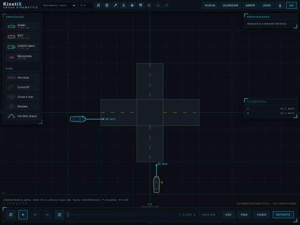
Task: Click the KinetiX logo
Action: (21, 5)
